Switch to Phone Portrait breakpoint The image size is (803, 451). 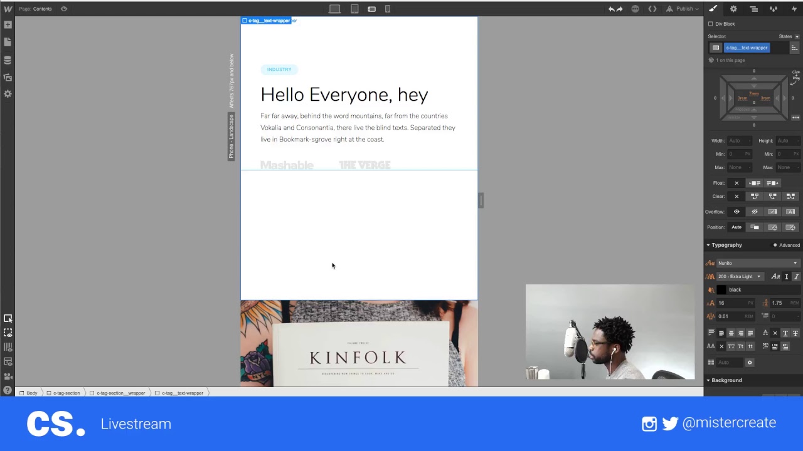tap(388, 9)
